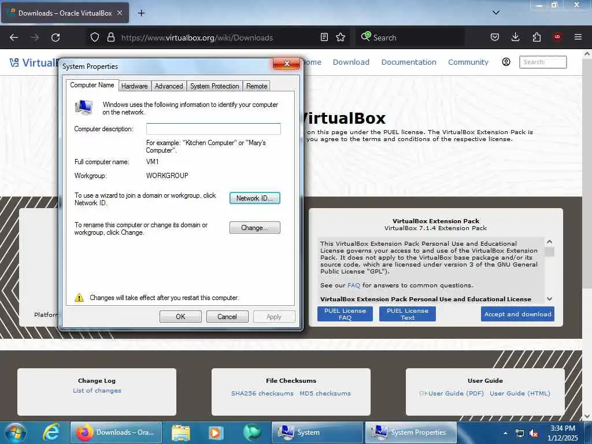
Task: Click Computer description text field
Action: point(213,129)
